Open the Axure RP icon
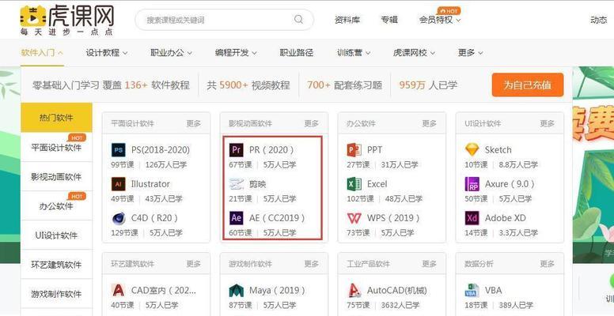The width and height of the screenshot is (614, 316). [472, 184]
